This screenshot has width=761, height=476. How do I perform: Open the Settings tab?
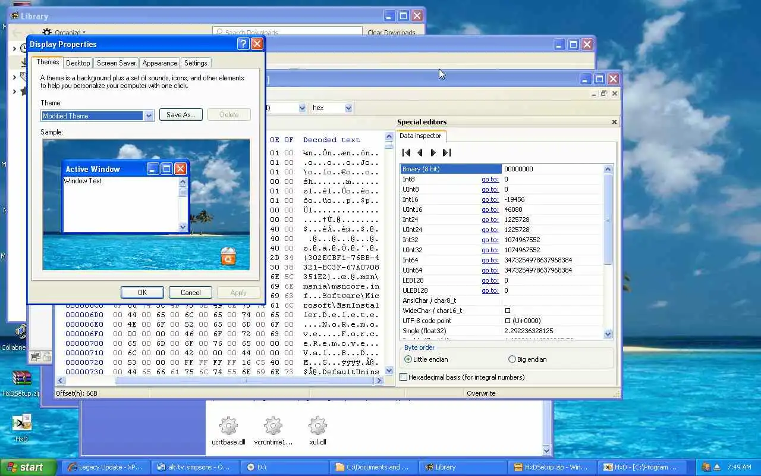(x=196, y=62)
